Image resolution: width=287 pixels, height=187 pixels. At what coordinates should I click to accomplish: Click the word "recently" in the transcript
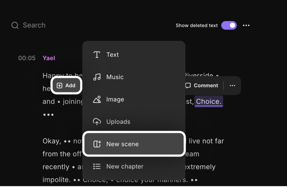pos(56,167)
